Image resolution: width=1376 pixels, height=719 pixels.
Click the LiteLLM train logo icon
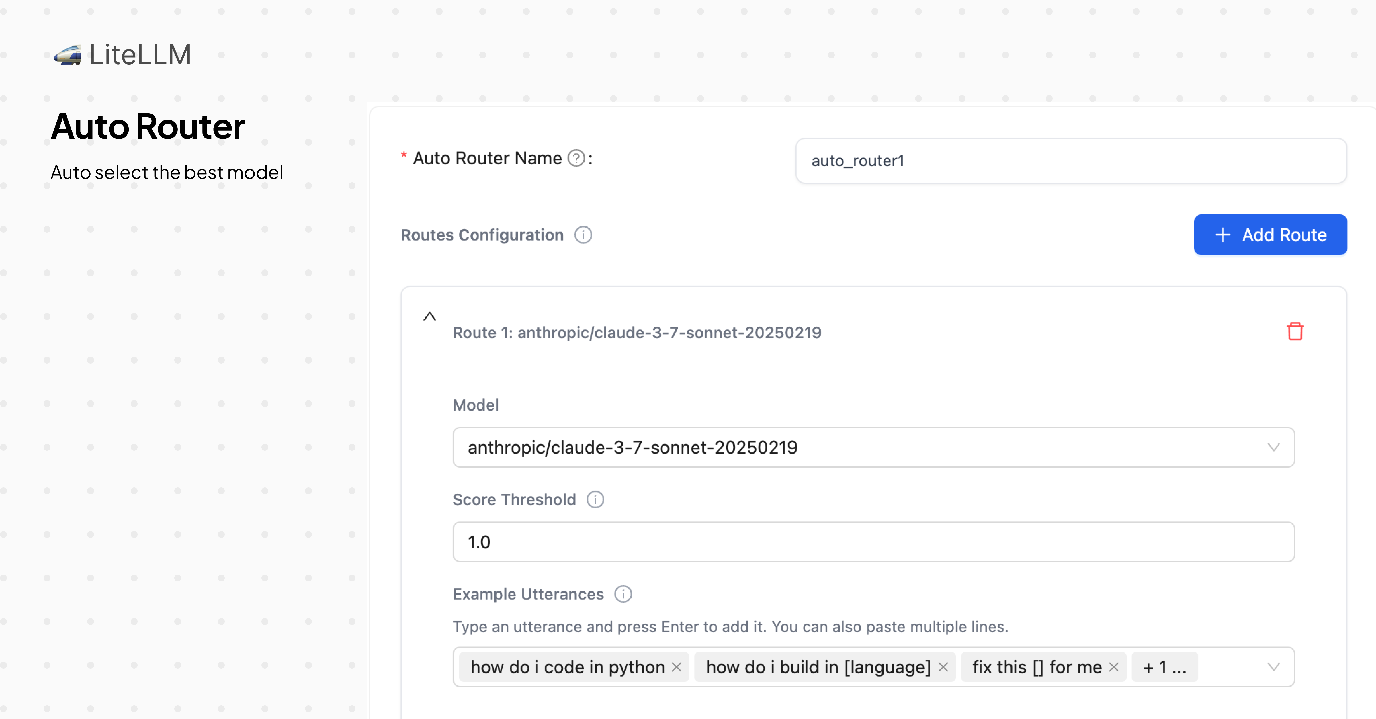tap(68, 55)
